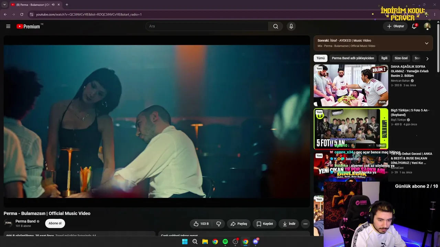This screenshot has width=440, height=247.
Task: Expand the Sonraki mix playlist panel
Action: pyautogui.click(x=427, y=43)
